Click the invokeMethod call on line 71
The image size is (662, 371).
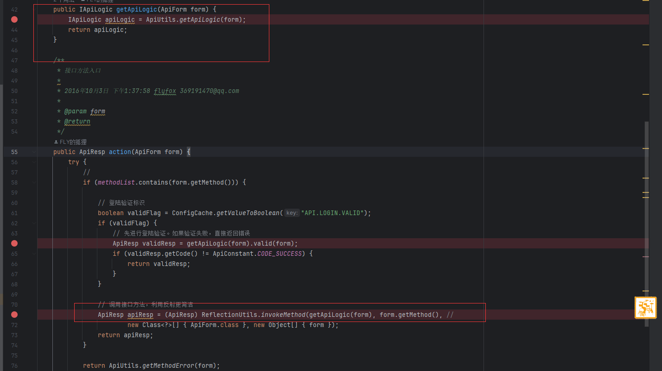283,315
